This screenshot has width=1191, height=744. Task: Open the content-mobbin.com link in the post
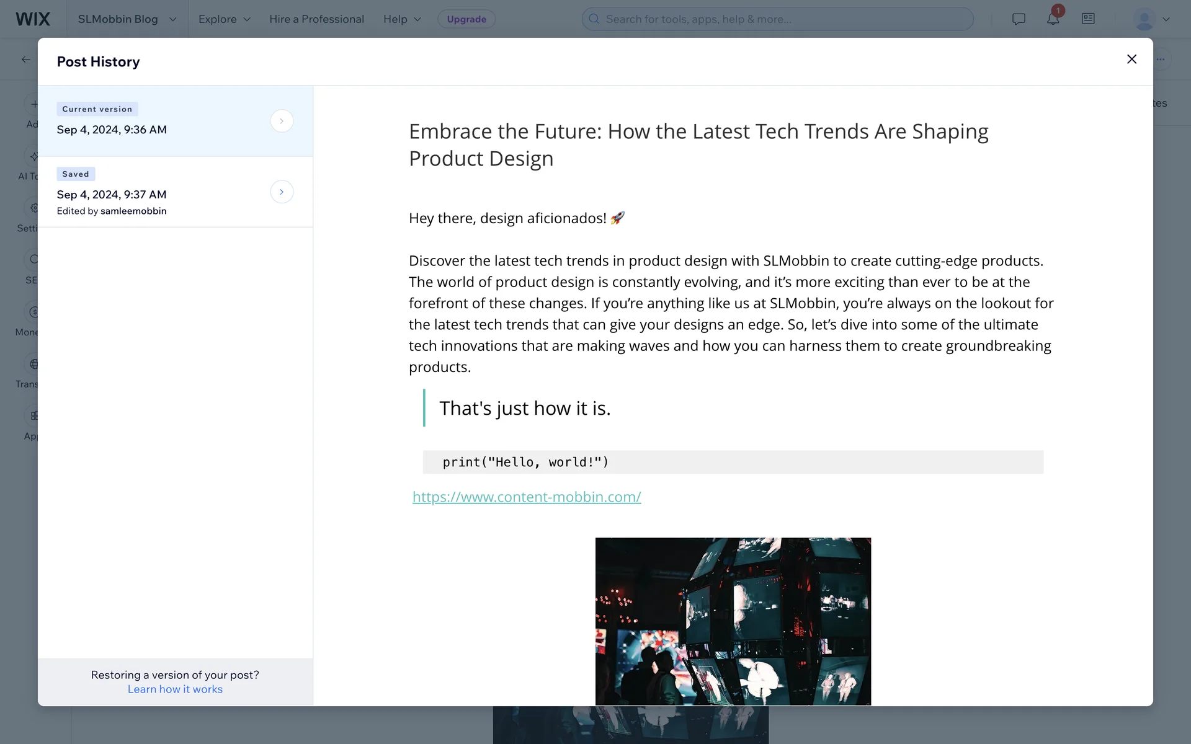[527, 497]
